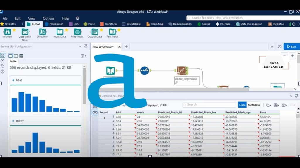300x168 pixels.
Task: Collapse the Configuration panel chevron
Action: [80, 46]
